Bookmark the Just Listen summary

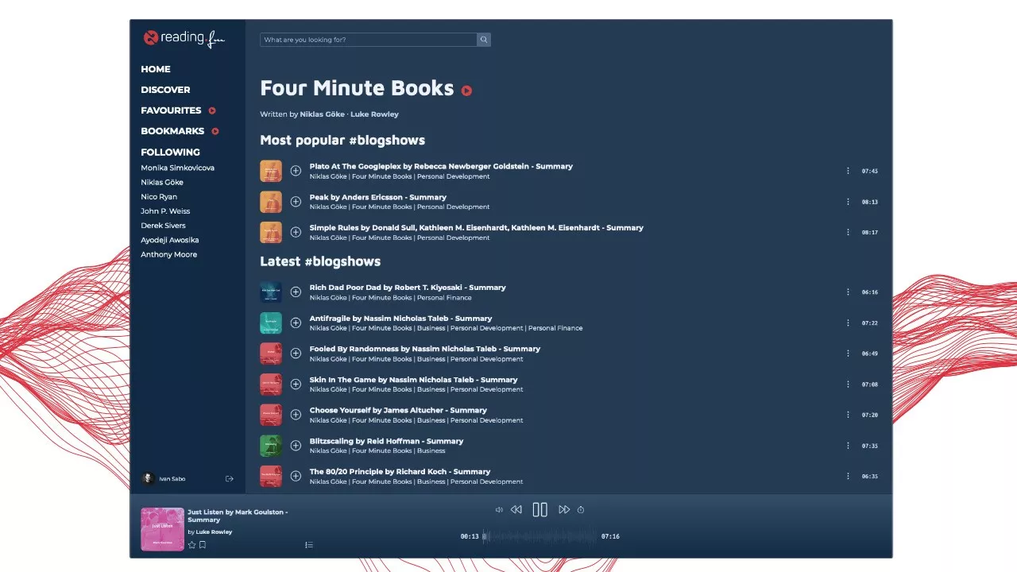[x=203, y=545]
